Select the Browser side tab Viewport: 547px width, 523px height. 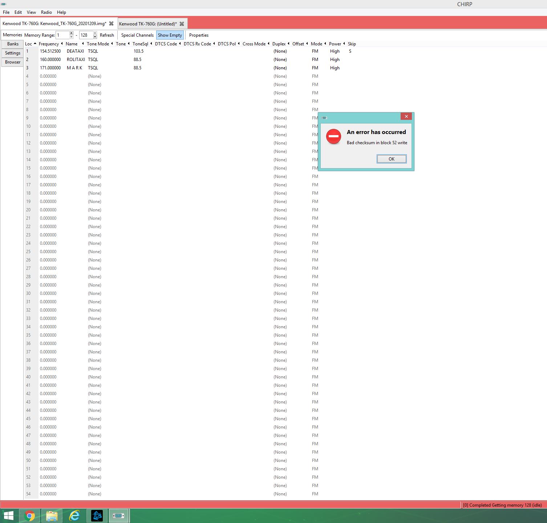pos(13,62)
